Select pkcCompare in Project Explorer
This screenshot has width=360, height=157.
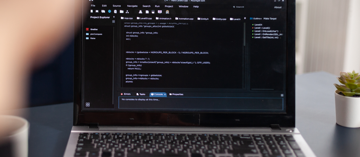tap(96, 34)
